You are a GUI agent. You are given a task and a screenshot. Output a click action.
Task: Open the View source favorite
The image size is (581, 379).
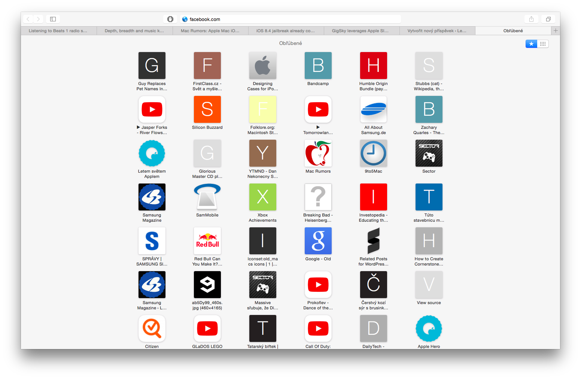click(429, 285)
